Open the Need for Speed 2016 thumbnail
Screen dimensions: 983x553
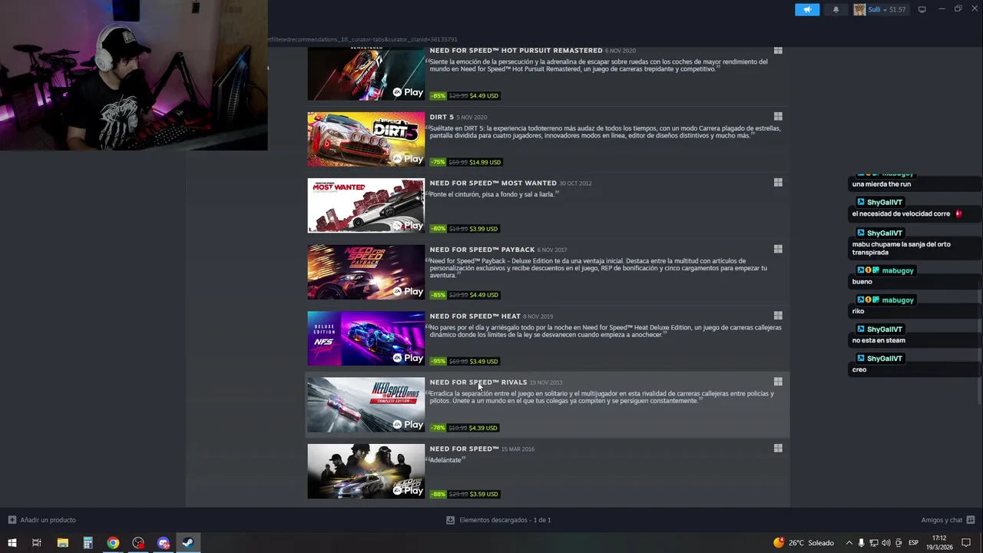(x=366, y=472)
